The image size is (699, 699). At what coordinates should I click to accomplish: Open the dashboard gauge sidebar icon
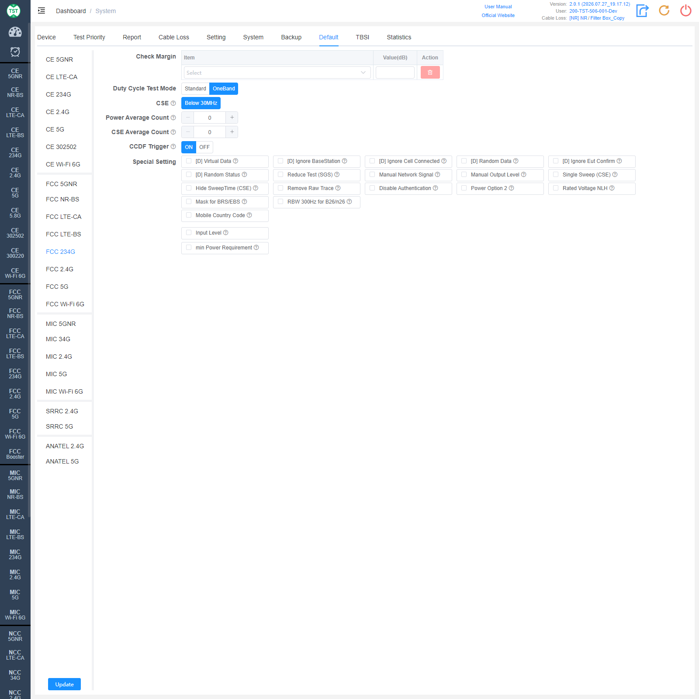coord(15,32)
